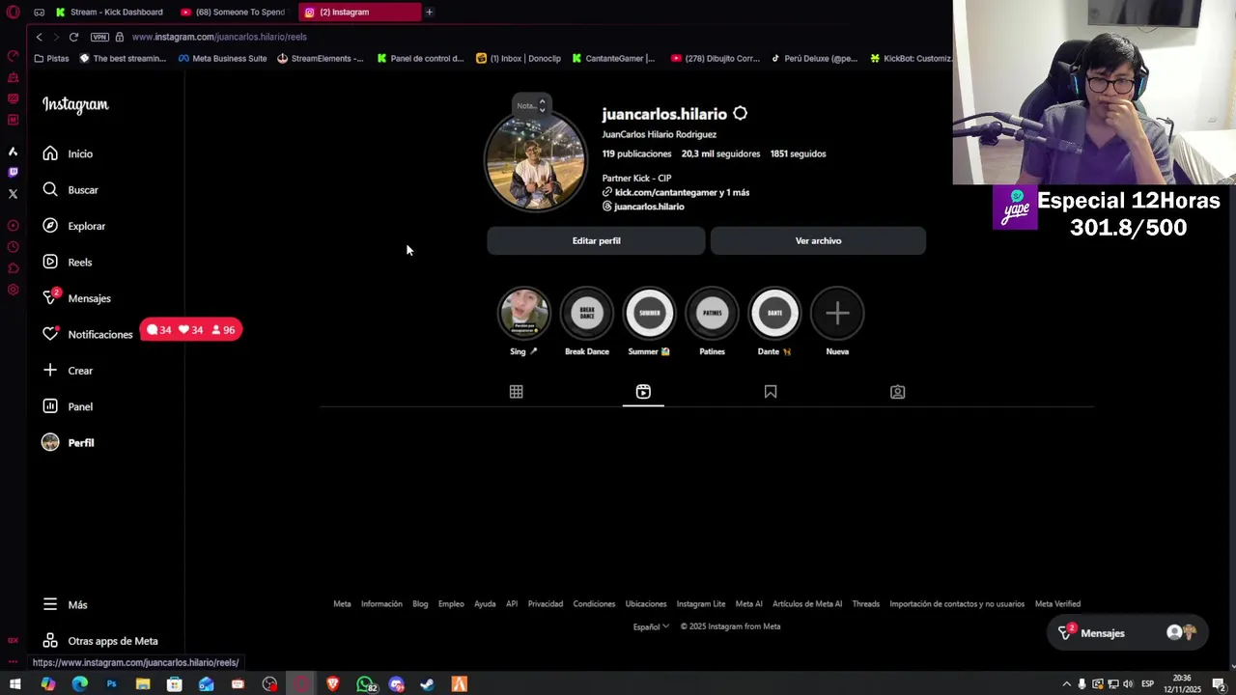1236x695 pixels.
Task: Open profile settings gear beside username
Action: 740,114
